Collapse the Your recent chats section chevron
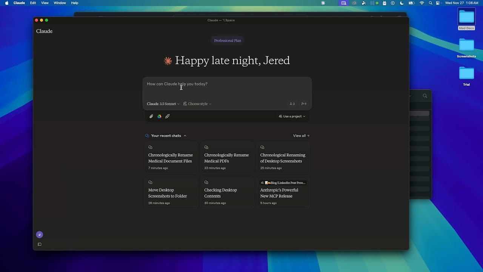 tap(185, 136)
